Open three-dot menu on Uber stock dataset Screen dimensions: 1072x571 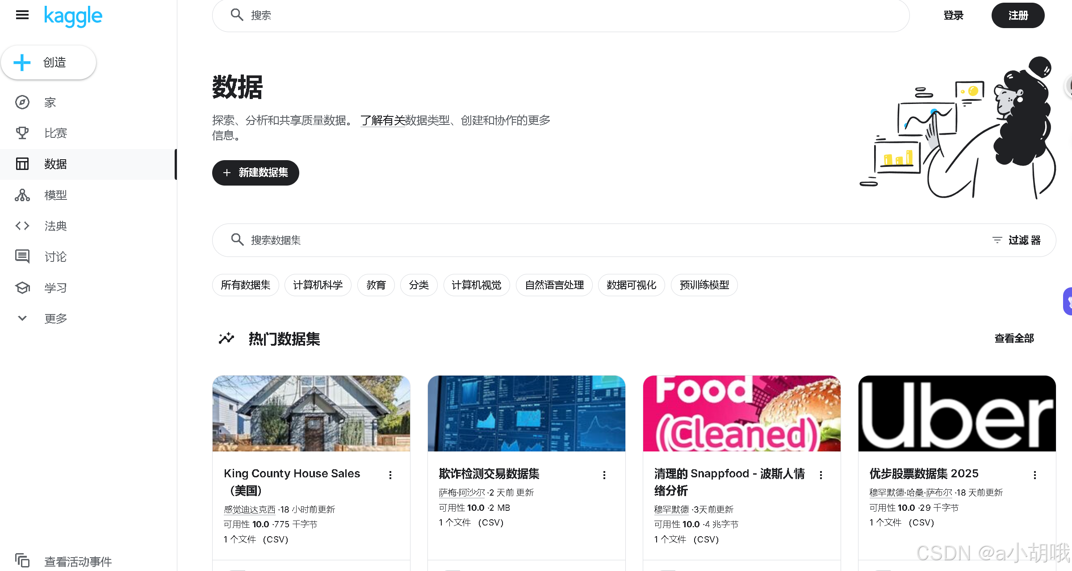[1035, 475]
